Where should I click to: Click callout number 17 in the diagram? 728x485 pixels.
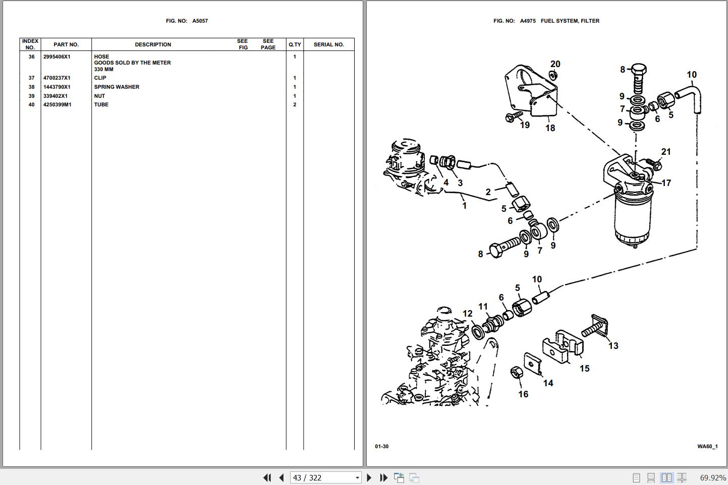[x=666, y=183]
